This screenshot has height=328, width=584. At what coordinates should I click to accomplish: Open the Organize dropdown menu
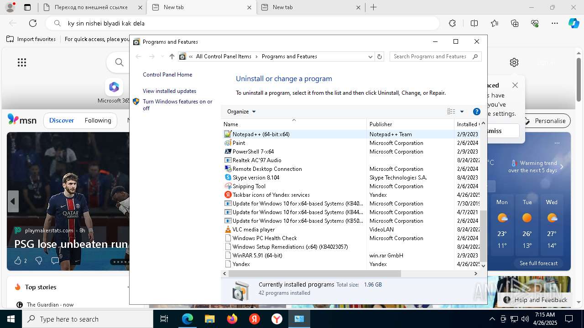(241, 112)
